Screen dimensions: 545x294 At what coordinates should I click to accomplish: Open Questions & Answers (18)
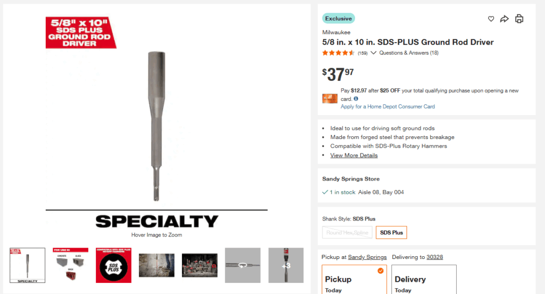(x=408, y=53)
